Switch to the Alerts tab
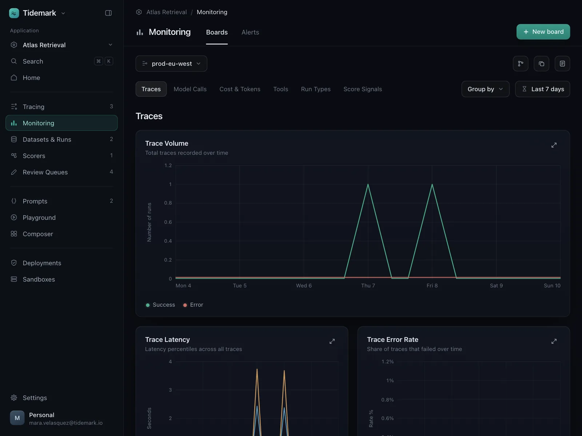This screenshot has width=582, height=436. click(250, 32)
